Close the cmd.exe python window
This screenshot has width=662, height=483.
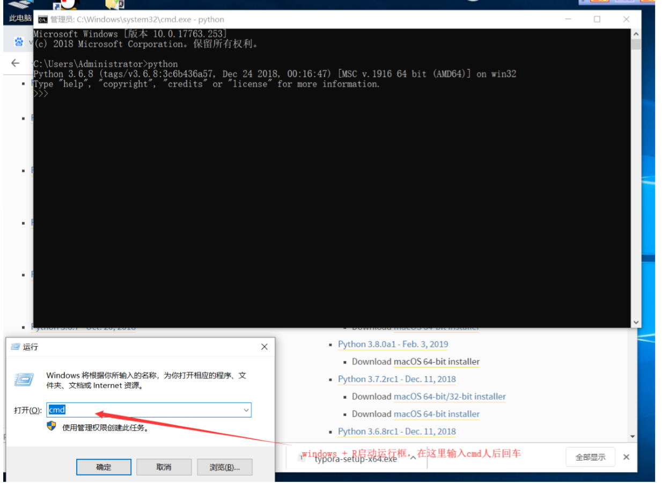626,19
